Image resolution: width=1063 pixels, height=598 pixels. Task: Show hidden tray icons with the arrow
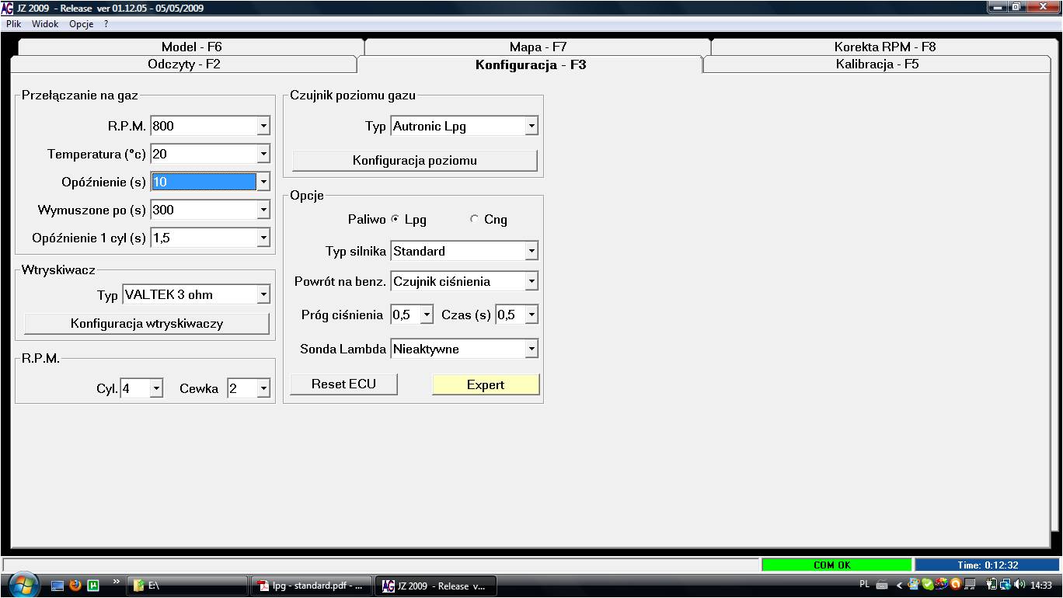pyautogui.click(x=900, y=585)
